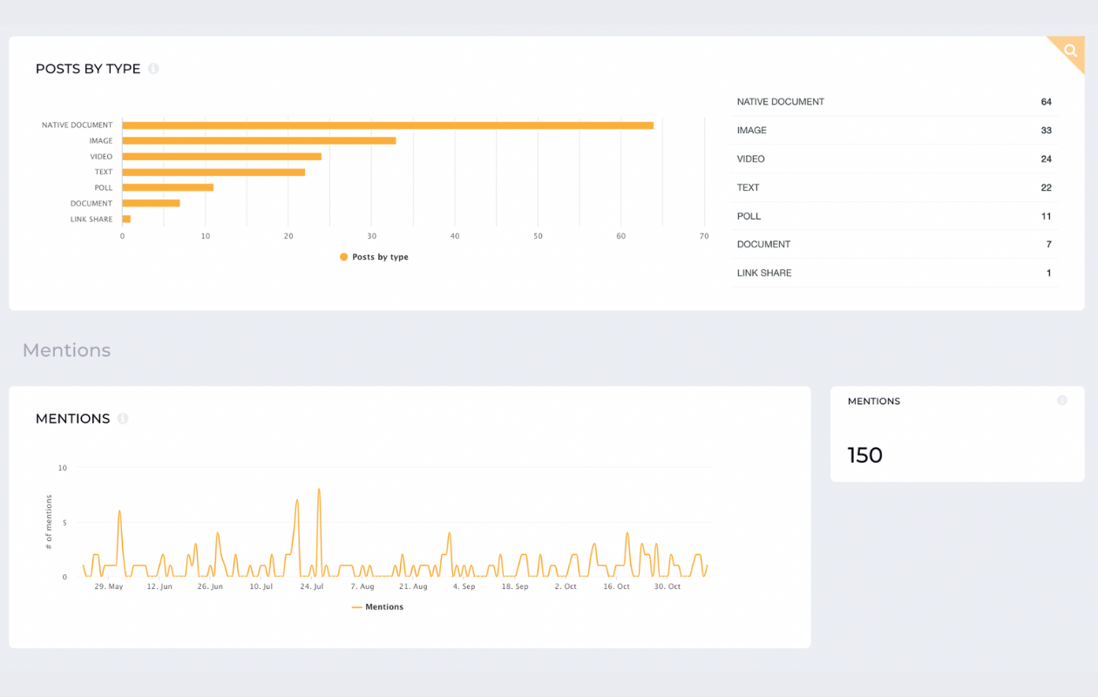Click the '4. Sep' date label on the axis
Screen dimensions: 1098x697
(x=464, y=587)
